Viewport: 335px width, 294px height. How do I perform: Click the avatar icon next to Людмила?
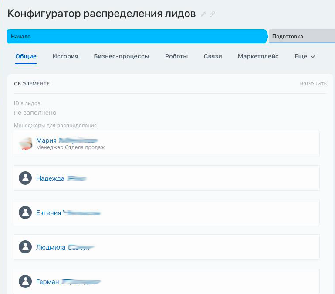point(25,247)
